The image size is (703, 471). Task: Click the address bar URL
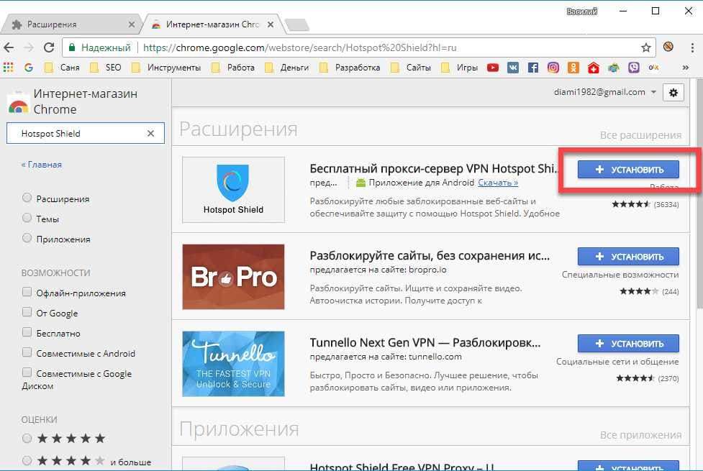click(299, 47)
